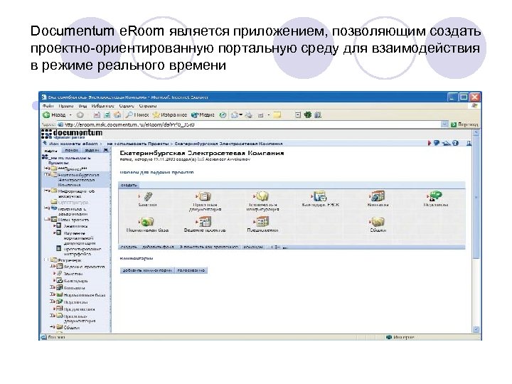Open the Контакты icon
Viewport: 512px width, 384px height.
click(x=378, y=196)
